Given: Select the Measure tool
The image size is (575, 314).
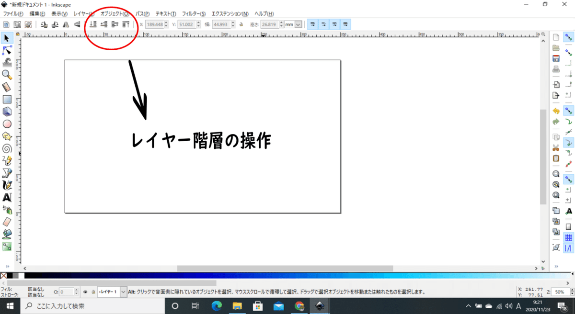Looking at the screenshot, I should tap(7, 87).
